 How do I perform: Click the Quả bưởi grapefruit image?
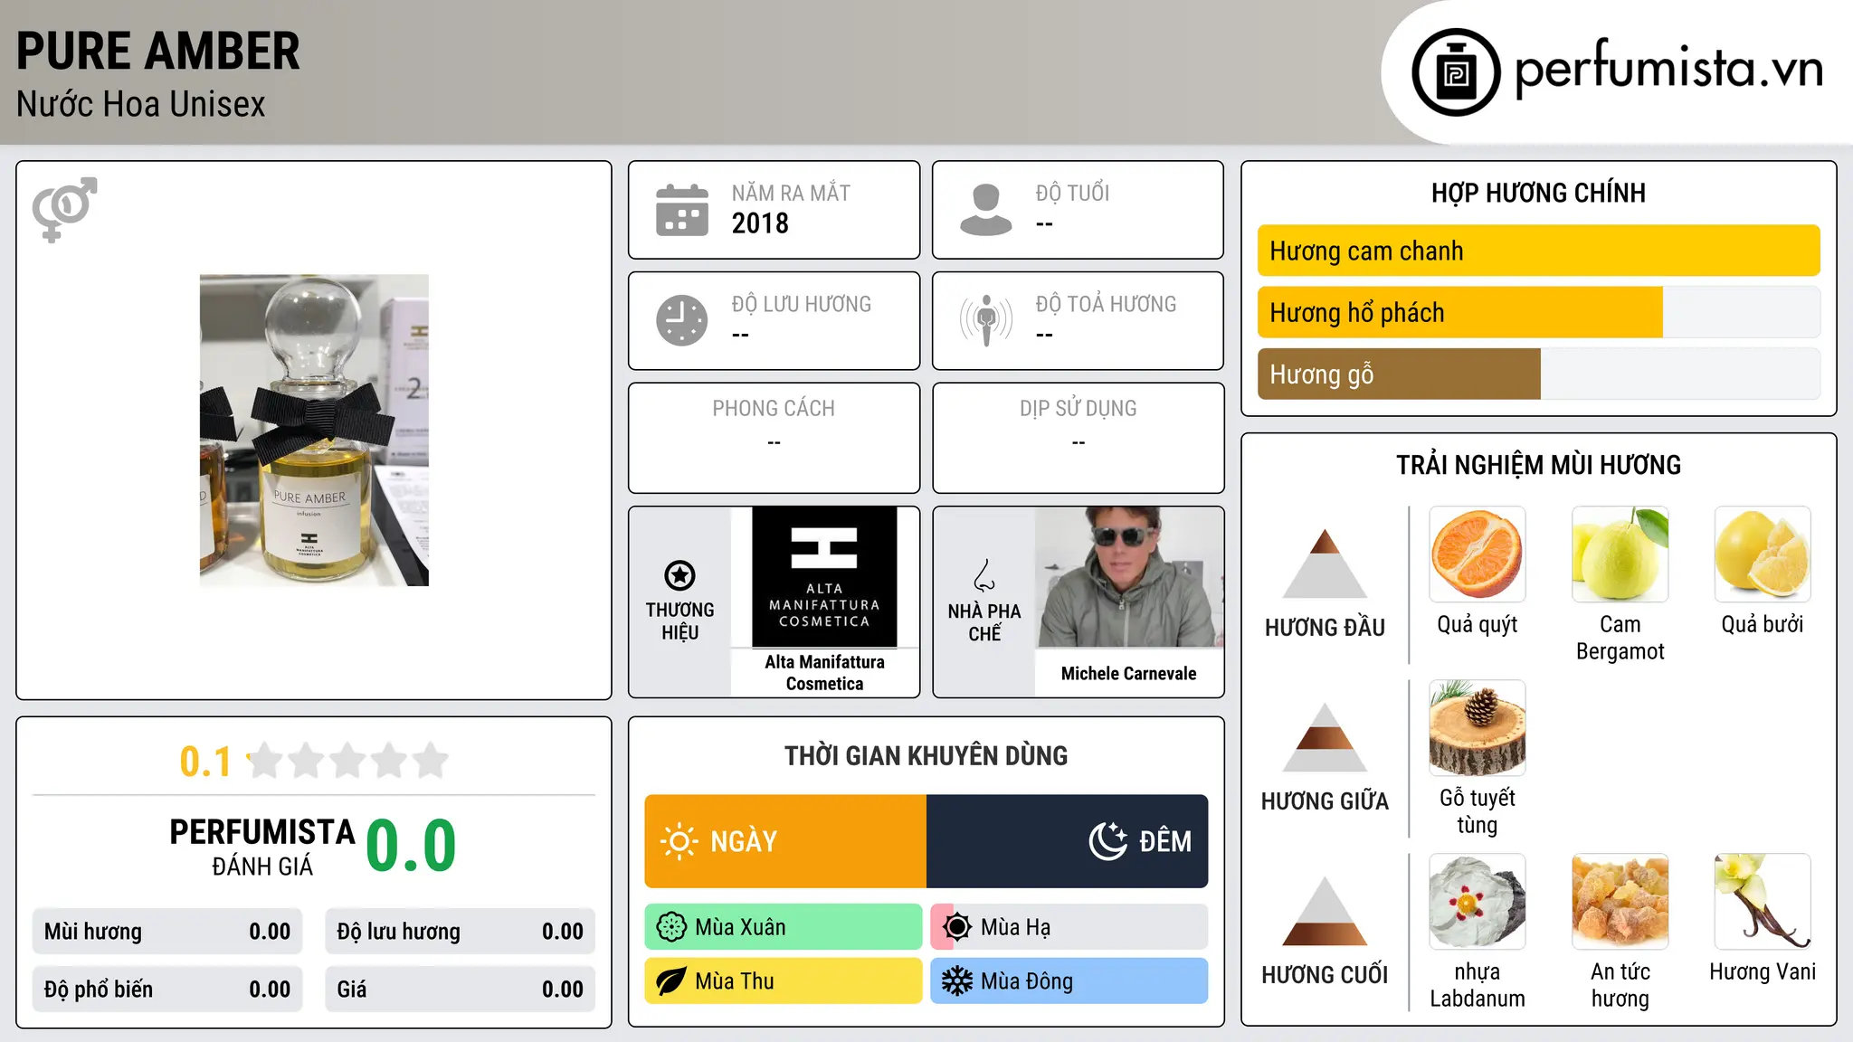(1763, 554)
